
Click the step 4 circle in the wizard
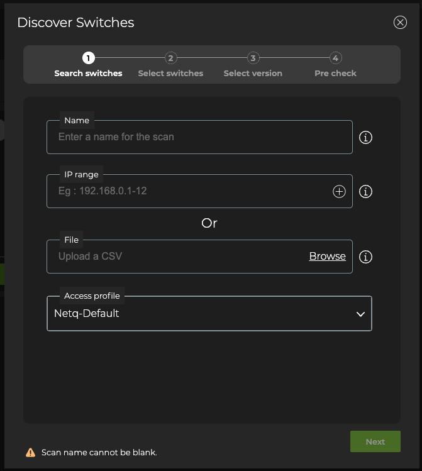click(x=335, y=58)
